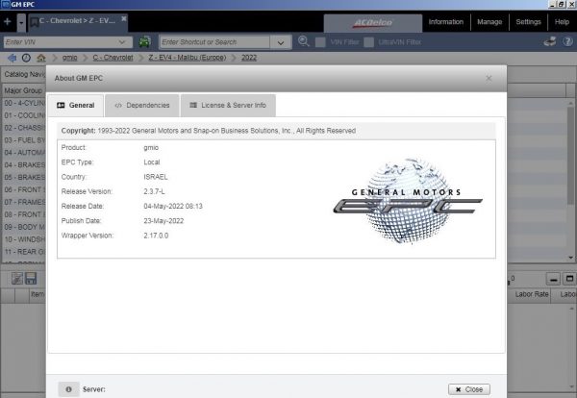The height and width of the screenshot is (398, 577).
Task: Select 07 - FRAMES major group row
Action: 24,202
